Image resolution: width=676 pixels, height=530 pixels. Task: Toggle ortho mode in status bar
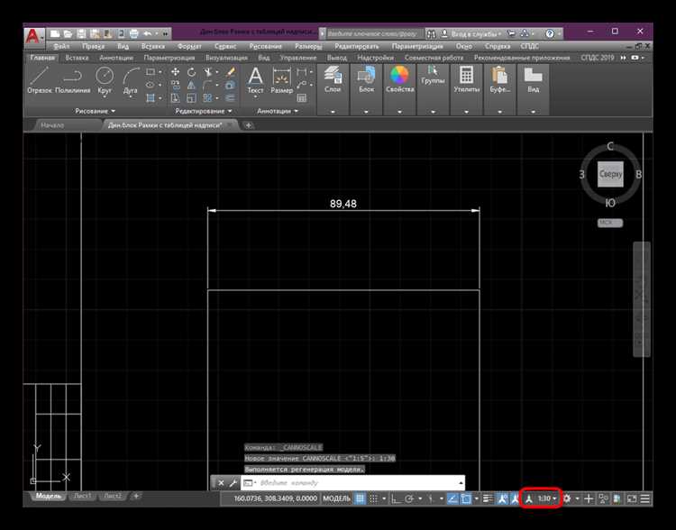coord(396,498)
